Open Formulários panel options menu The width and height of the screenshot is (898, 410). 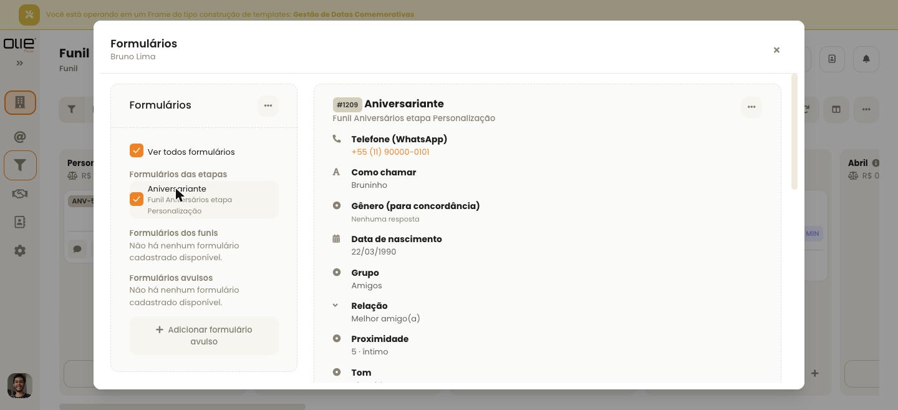268,105
